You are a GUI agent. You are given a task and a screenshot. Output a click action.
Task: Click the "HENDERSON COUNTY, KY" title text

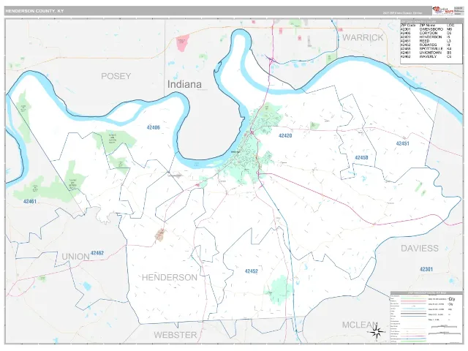34,11
